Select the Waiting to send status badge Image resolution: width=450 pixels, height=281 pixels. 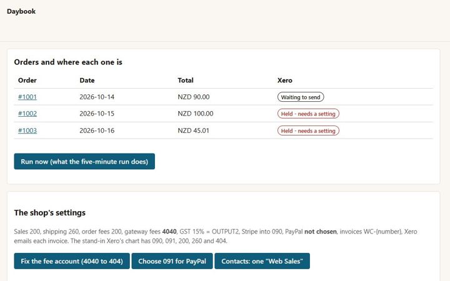click(x=301, y=97)
